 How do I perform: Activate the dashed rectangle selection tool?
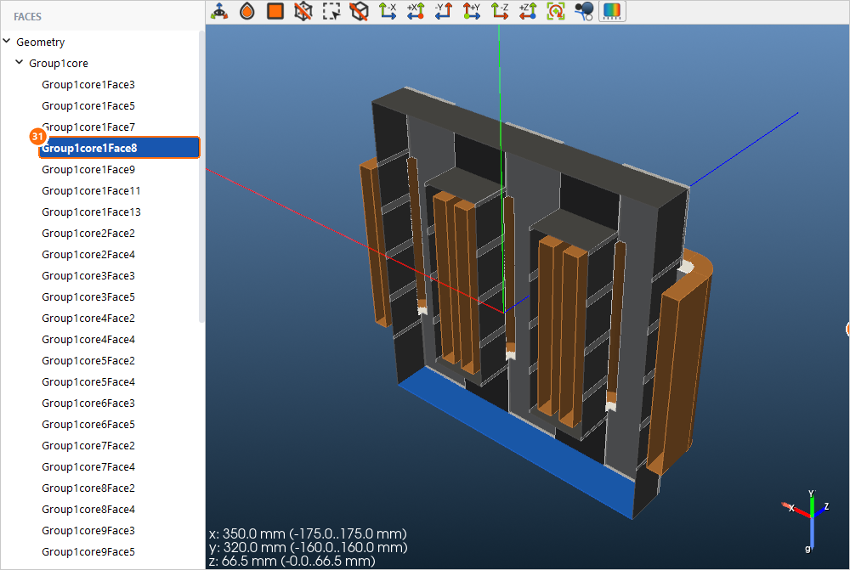tap(331, 11)
